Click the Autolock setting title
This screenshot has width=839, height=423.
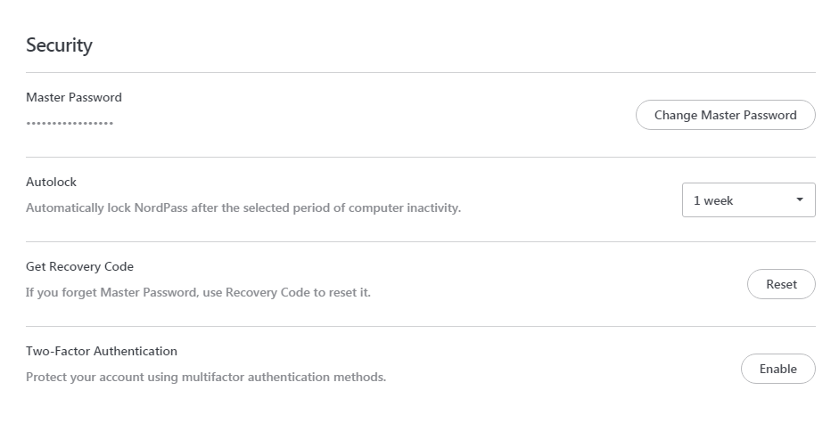52,182
